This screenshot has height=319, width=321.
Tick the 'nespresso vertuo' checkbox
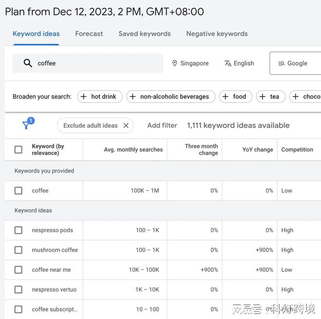pos(18,290)
